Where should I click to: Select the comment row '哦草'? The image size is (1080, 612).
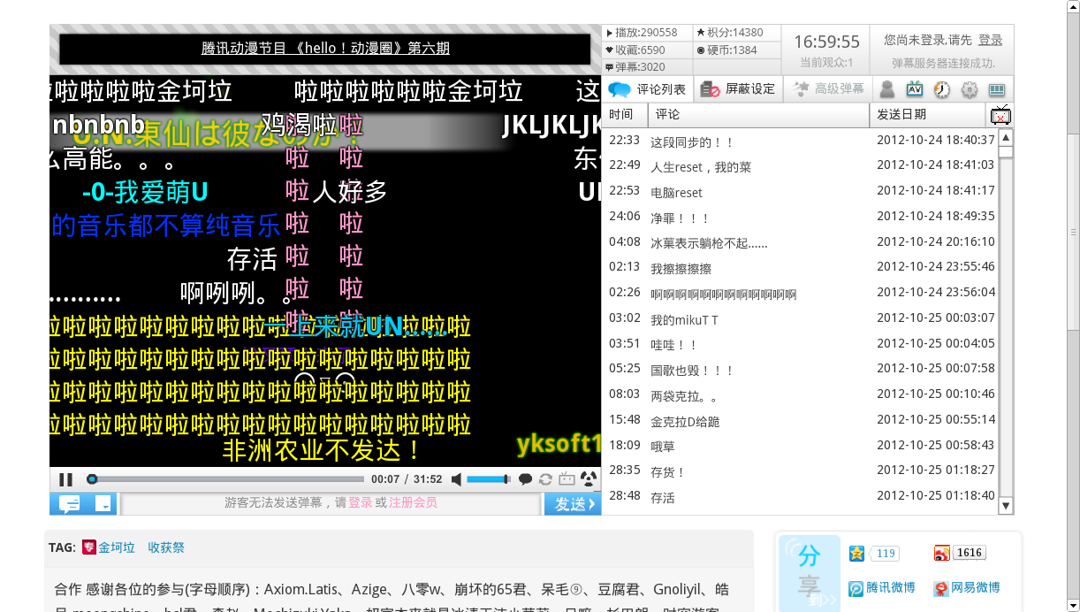click(x=800, y=446)
